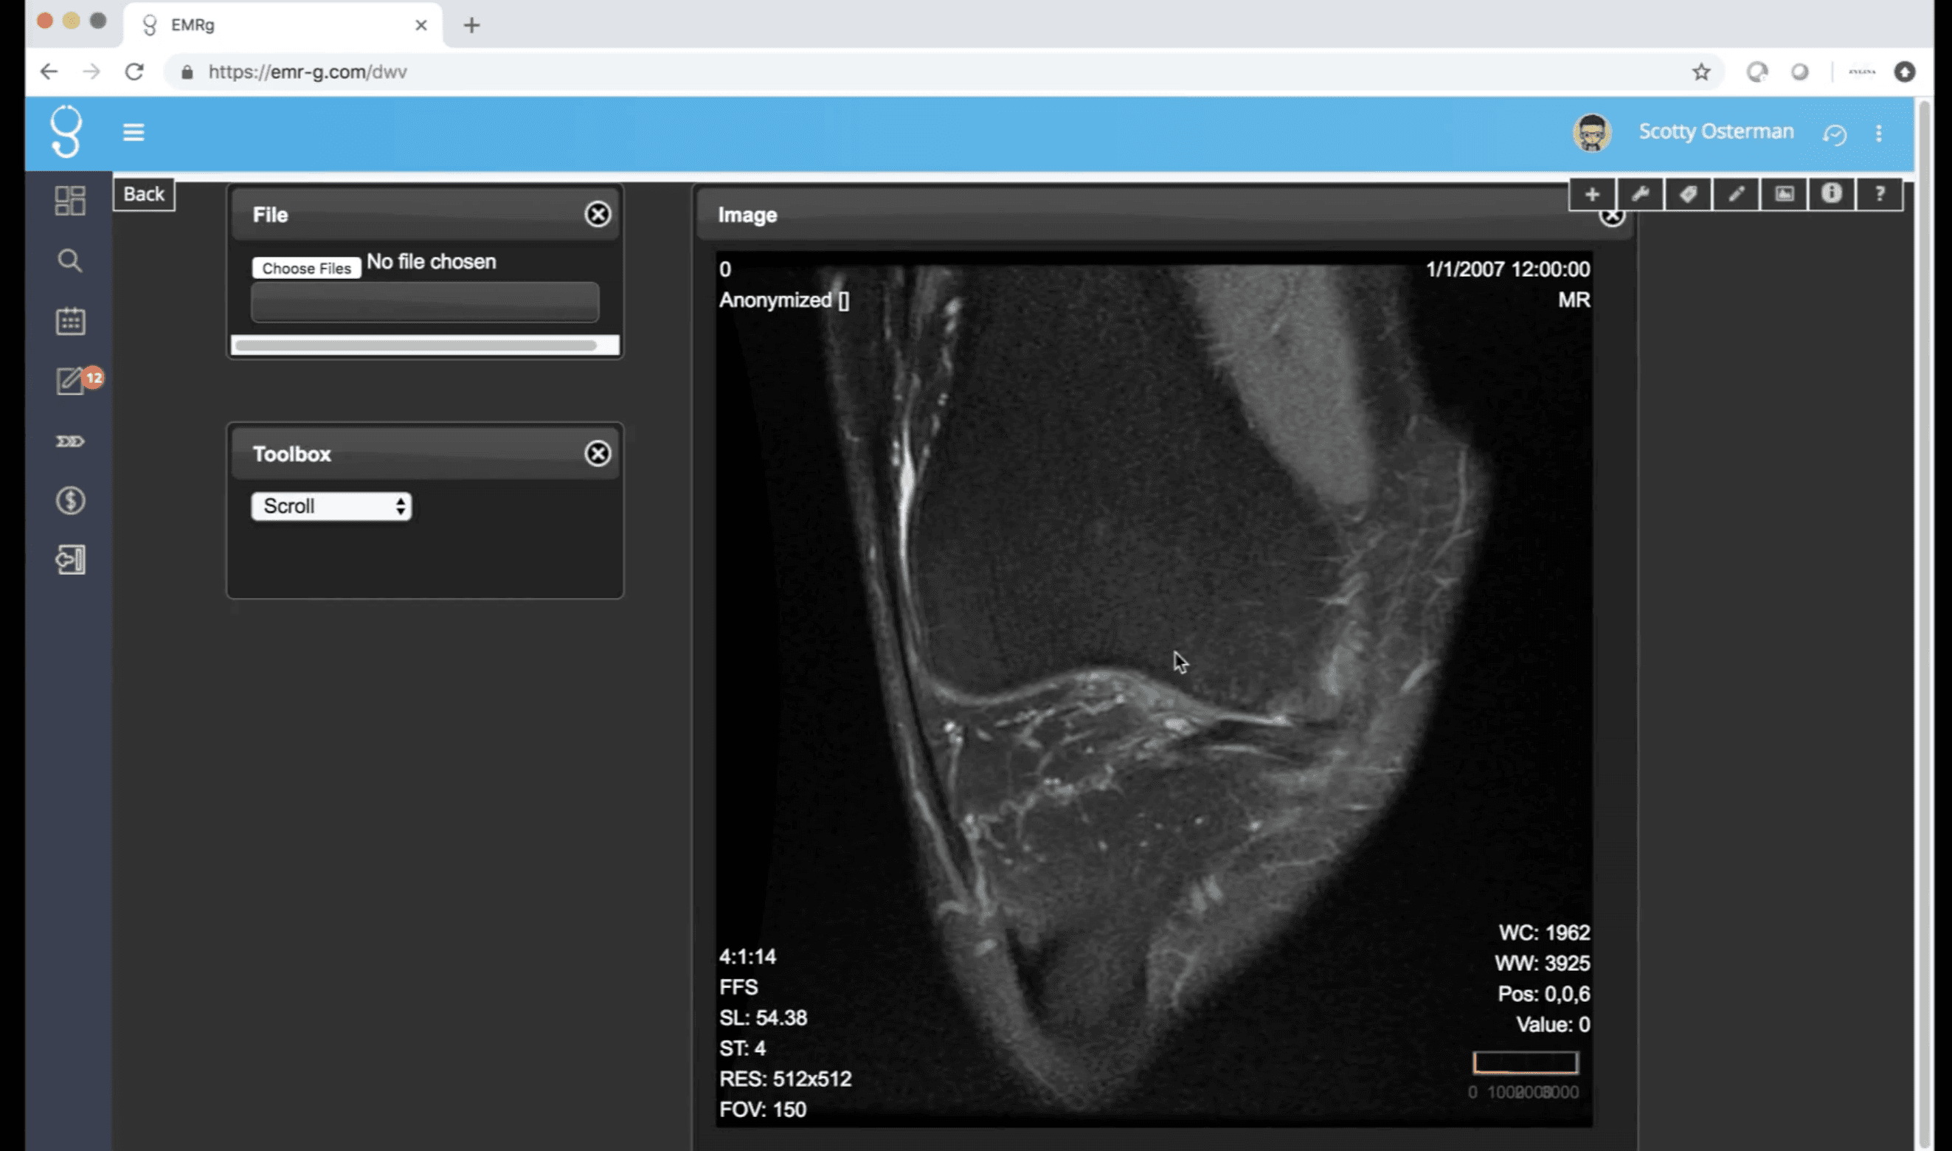Open the billing dollar icon in sidebar
The height and width of the screenshot is (1151, 1952).
point(70,500)
